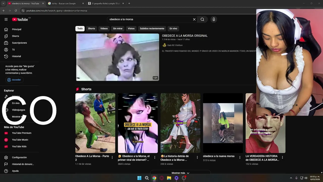
Task: Click the YouTube logo
Action: coord(20,19)
